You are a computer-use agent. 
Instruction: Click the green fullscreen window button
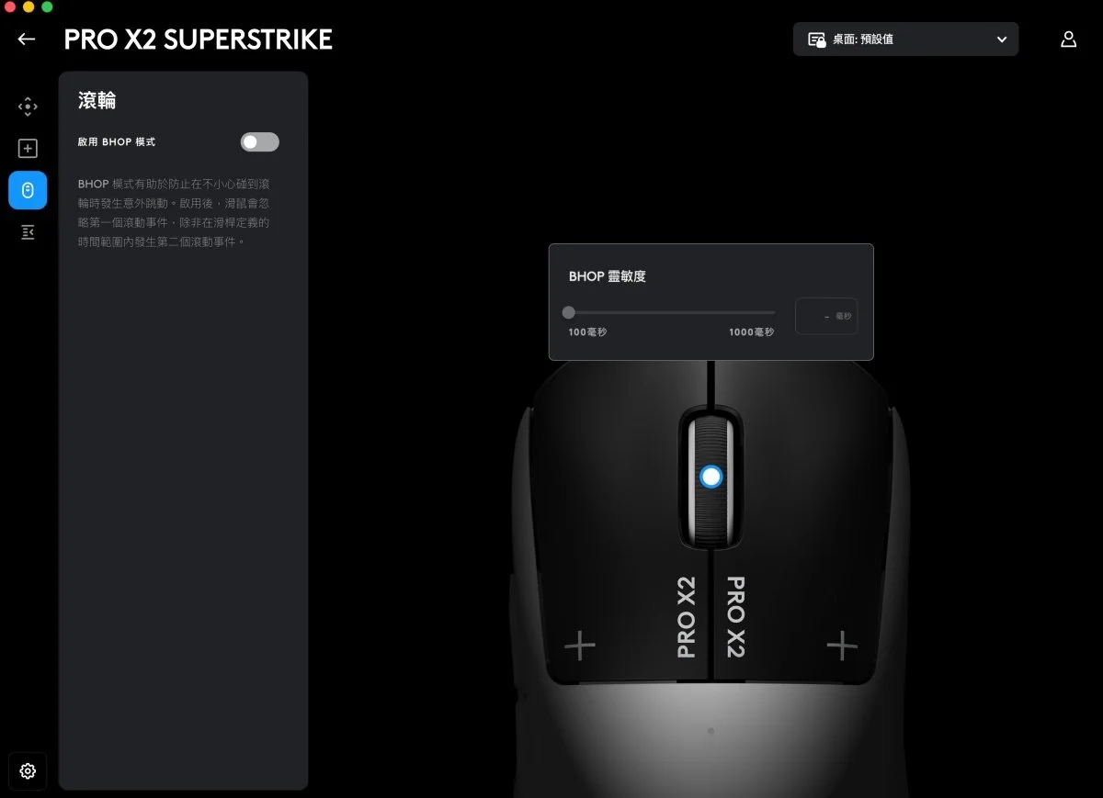[47, 6]
